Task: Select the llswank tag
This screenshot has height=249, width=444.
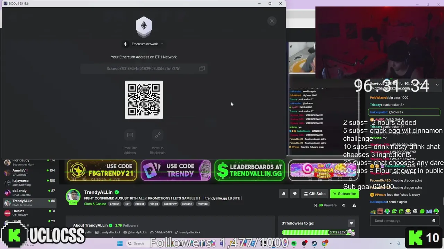Action: pyautogui.click(x=187, y=204)
